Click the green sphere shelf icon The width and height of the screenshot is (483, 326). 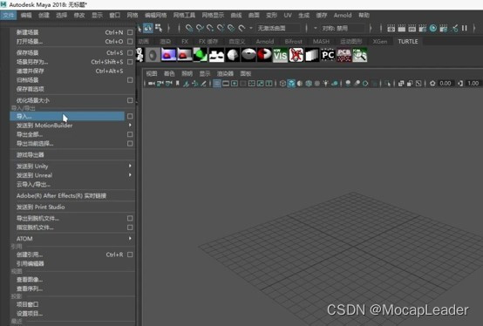pyautogui.click(x=201, y=55)
